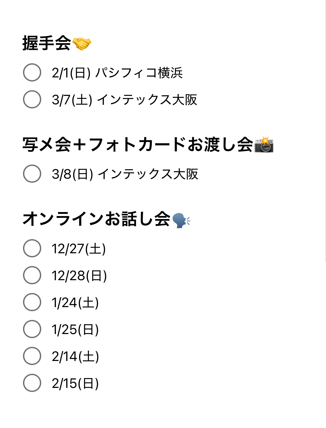Click the 3/7(土) インテックス大阪 label text

tap(124, 100)
